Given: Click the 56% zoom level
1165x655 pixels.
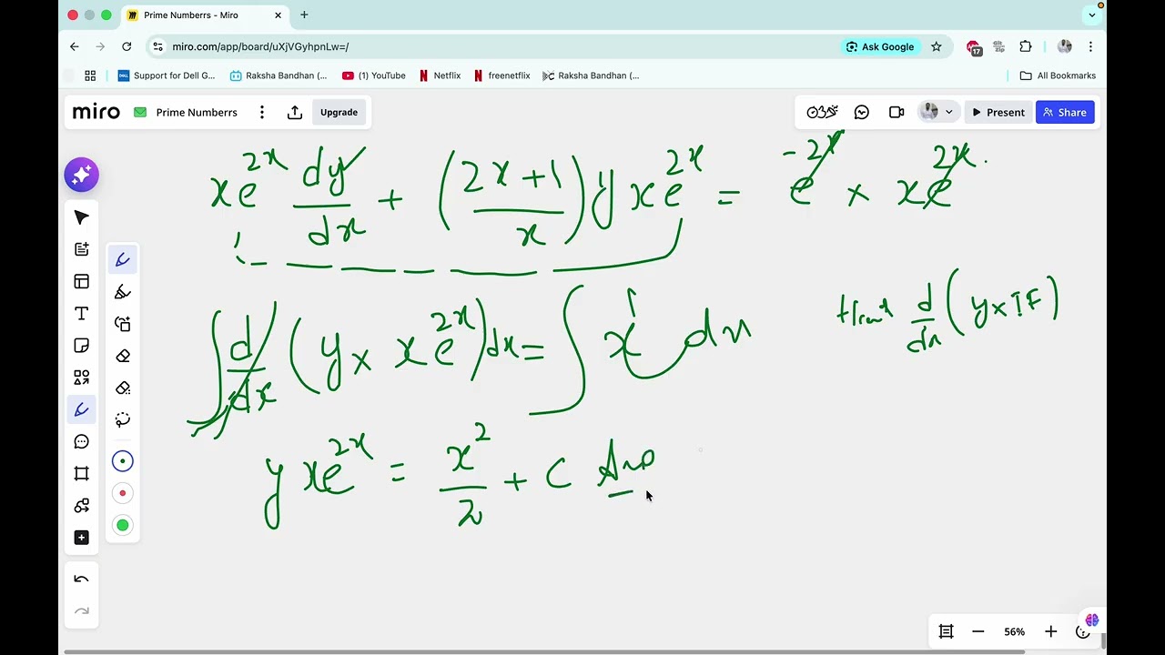Looking at the screenshot, I should coord(1015,631).
